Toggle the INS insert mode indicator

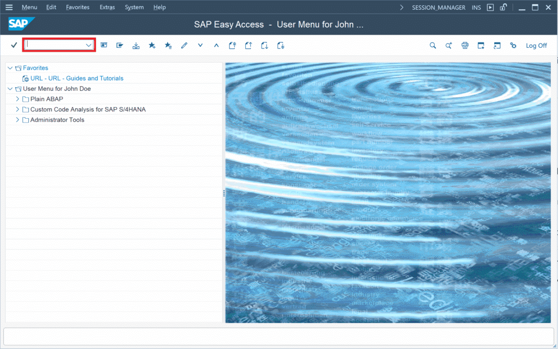coord(476,8)
